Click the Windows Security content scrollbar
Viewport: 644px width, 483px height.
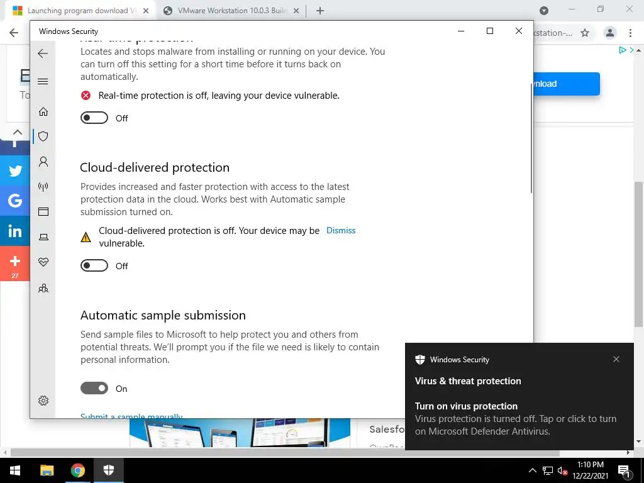pyautogui.click(x=531, y=138)
